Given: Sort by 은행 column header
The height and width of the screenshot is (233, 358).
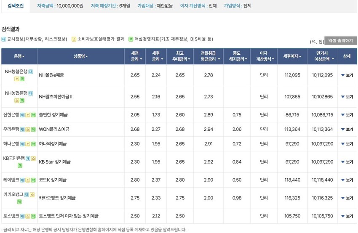Looking at the screenshot, I should [19, 56].
